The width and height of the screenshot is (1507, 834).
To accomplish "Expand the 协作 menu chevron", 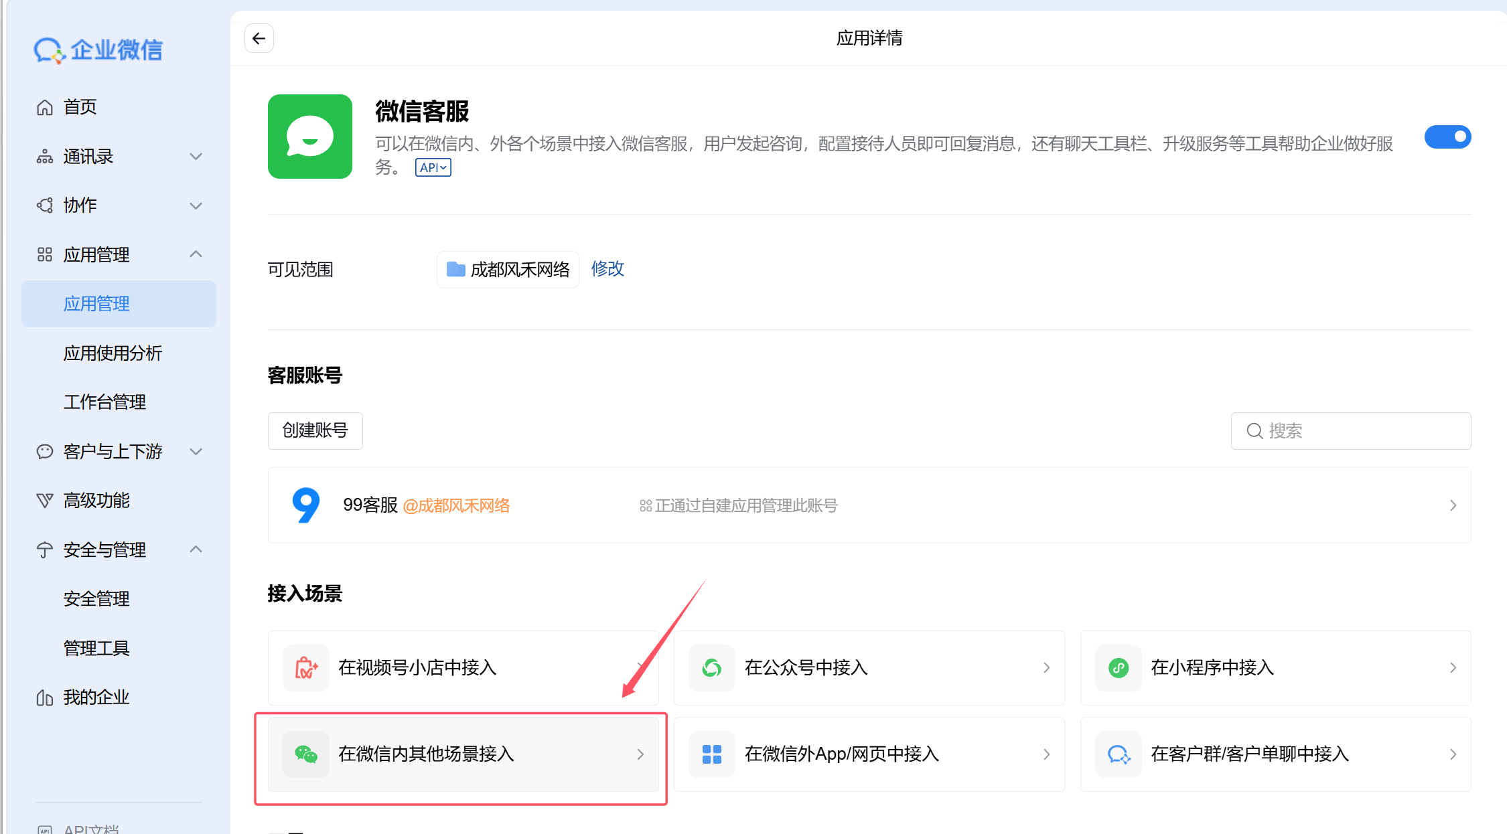I will point(196,205).
